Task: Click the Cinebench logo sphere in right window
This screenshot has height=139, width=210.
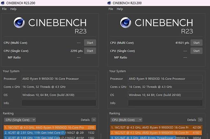Action: coord(126,23)
